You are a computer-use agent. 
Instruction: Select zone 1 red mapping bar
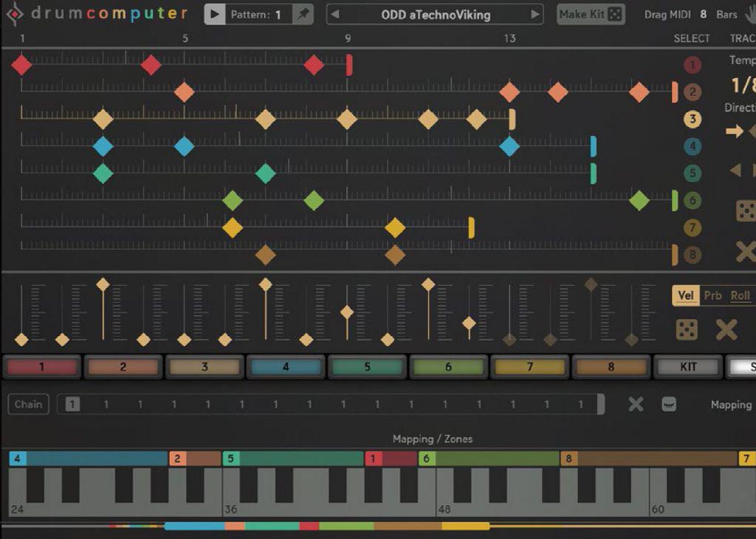[x=391, y=459]
